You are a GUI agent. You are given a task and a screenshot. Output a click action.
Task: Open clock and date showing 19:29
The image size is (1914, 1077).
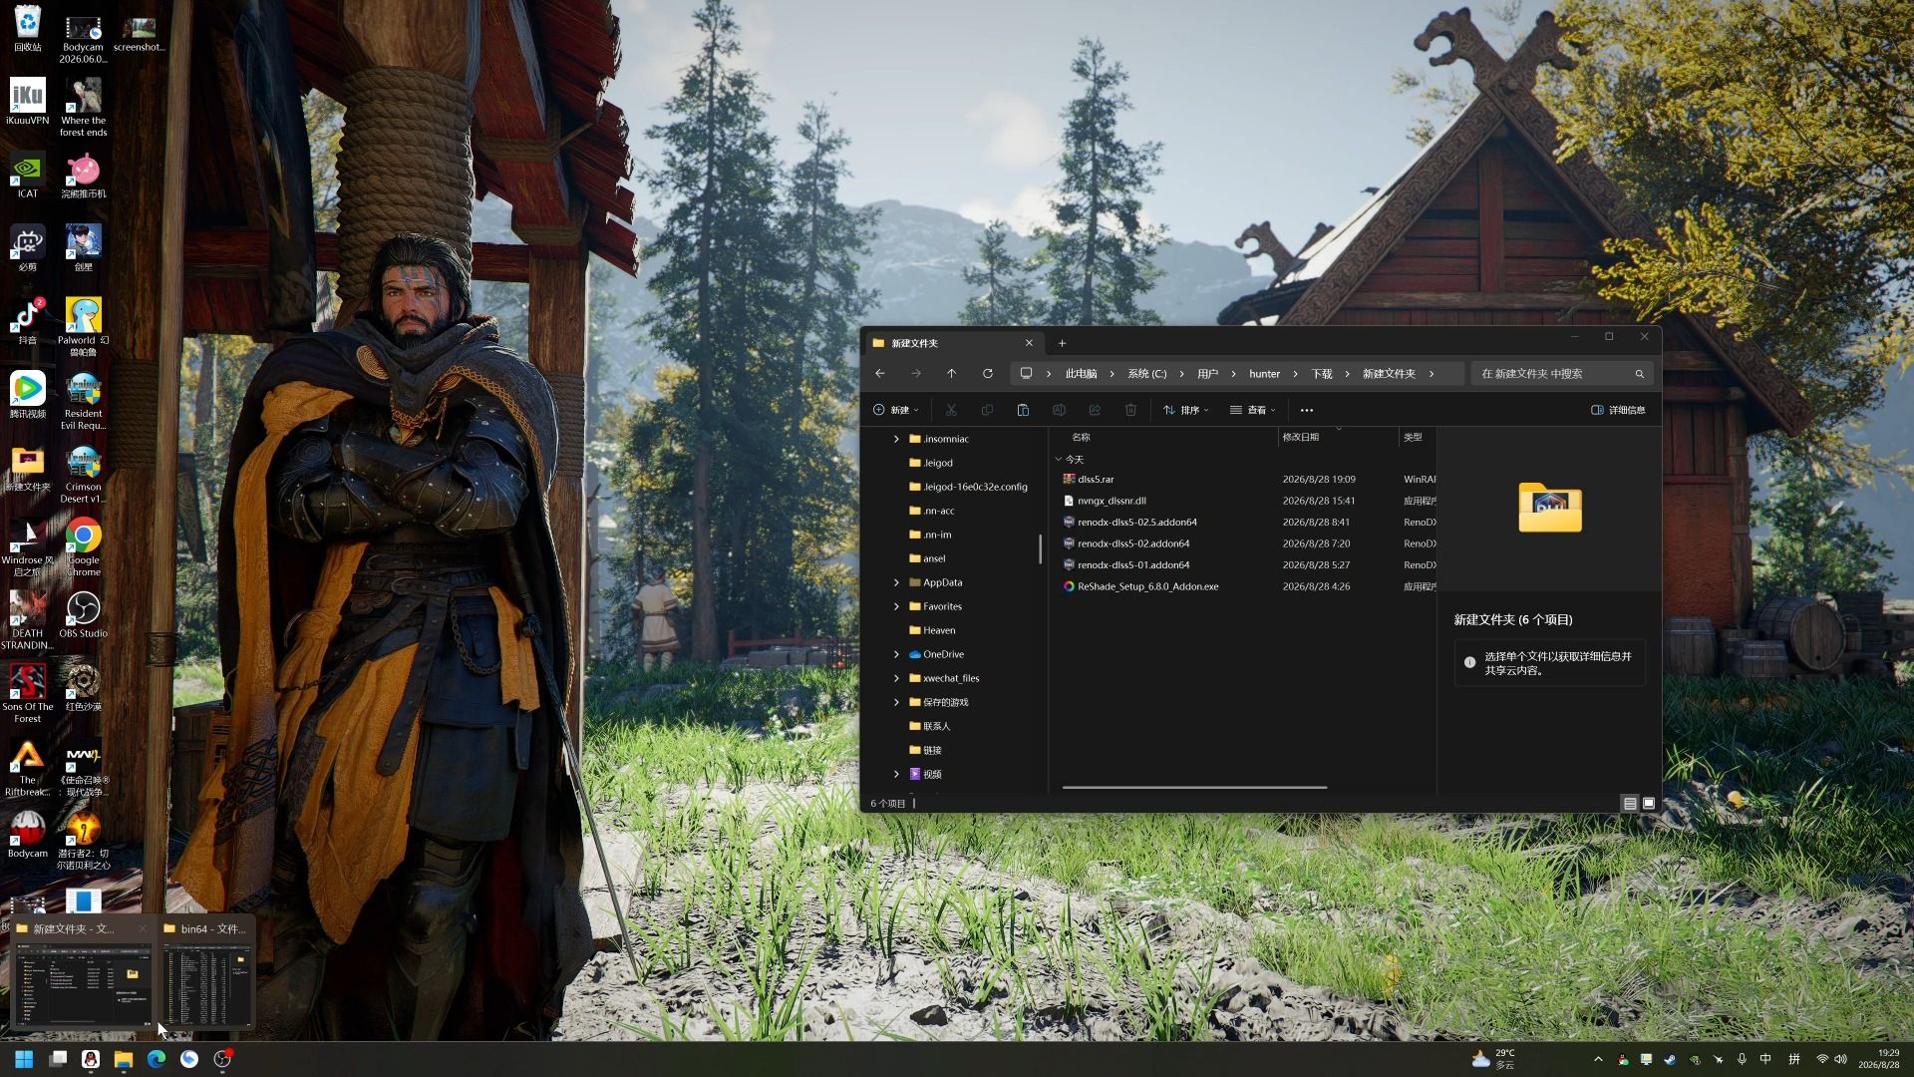[x=1878, y=1059]
